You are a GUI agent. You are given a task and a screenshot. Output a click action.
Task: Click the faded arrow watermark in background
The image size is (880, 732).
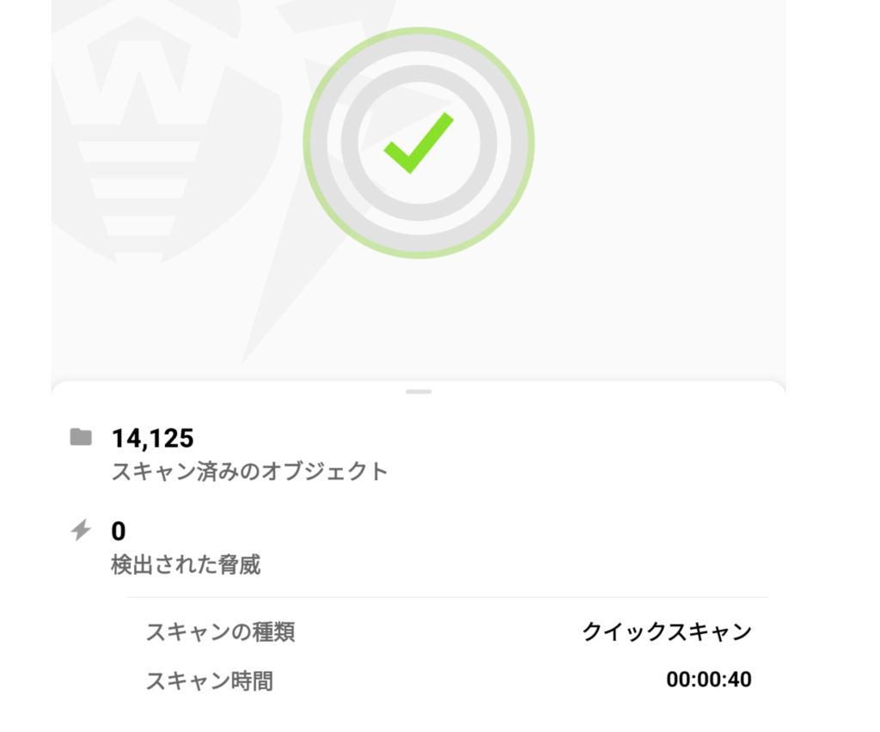284,284
